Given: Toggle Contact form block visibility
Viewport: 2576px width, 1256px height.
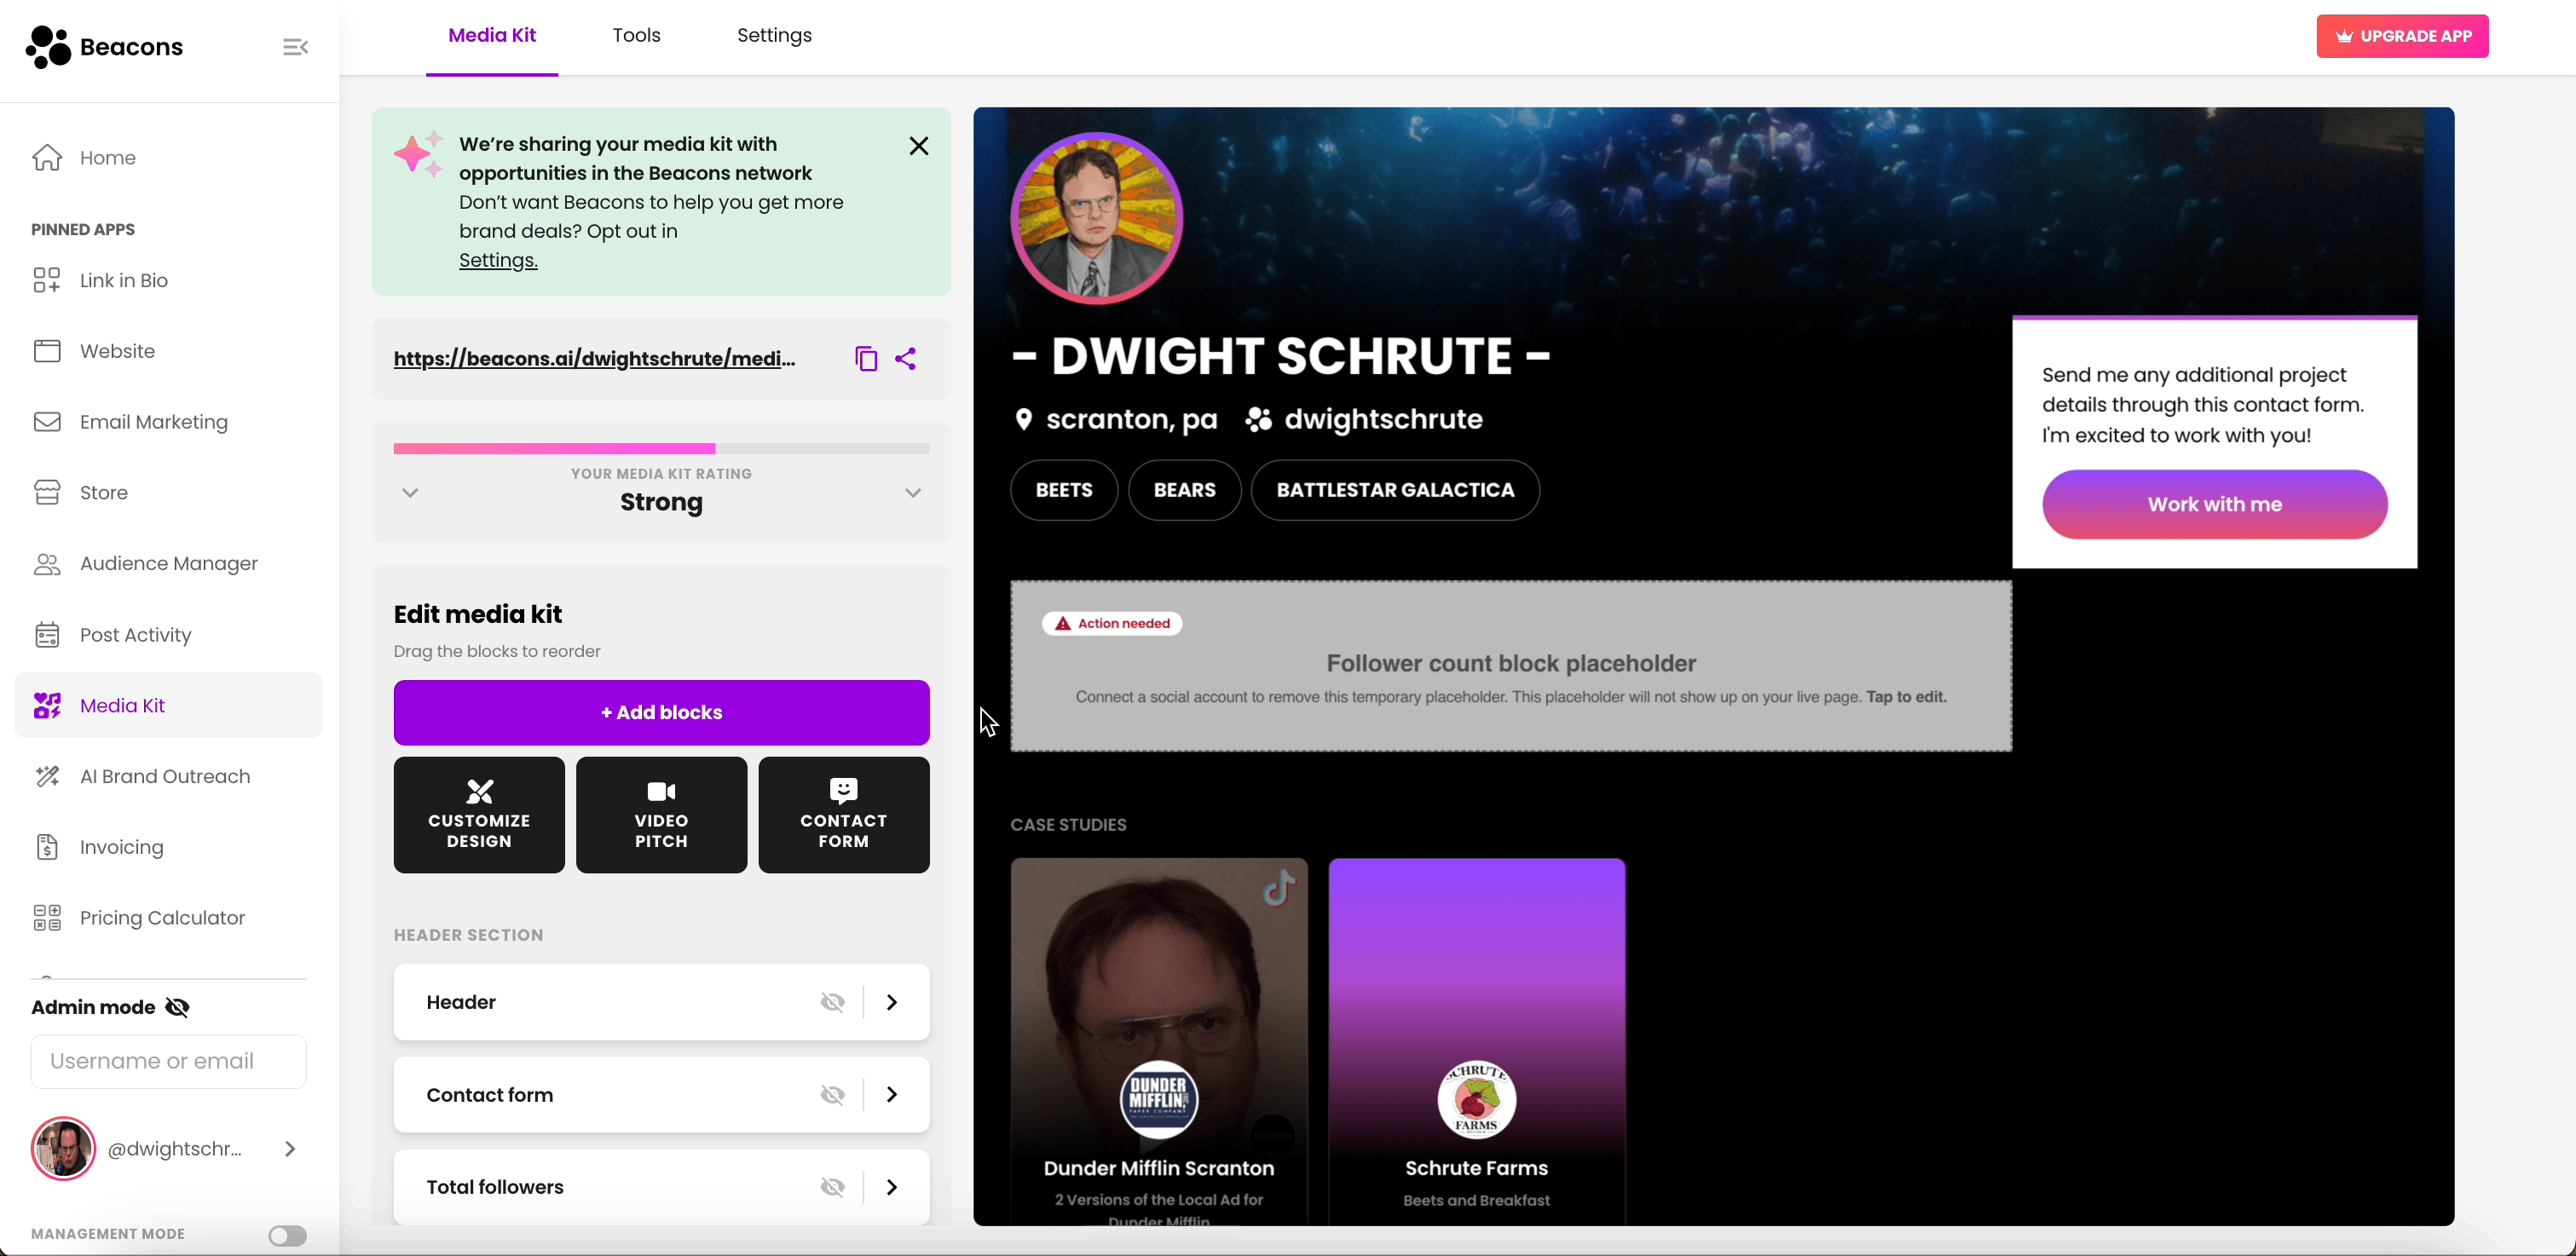Looking at the screenshot, I should click(832, 1095).
